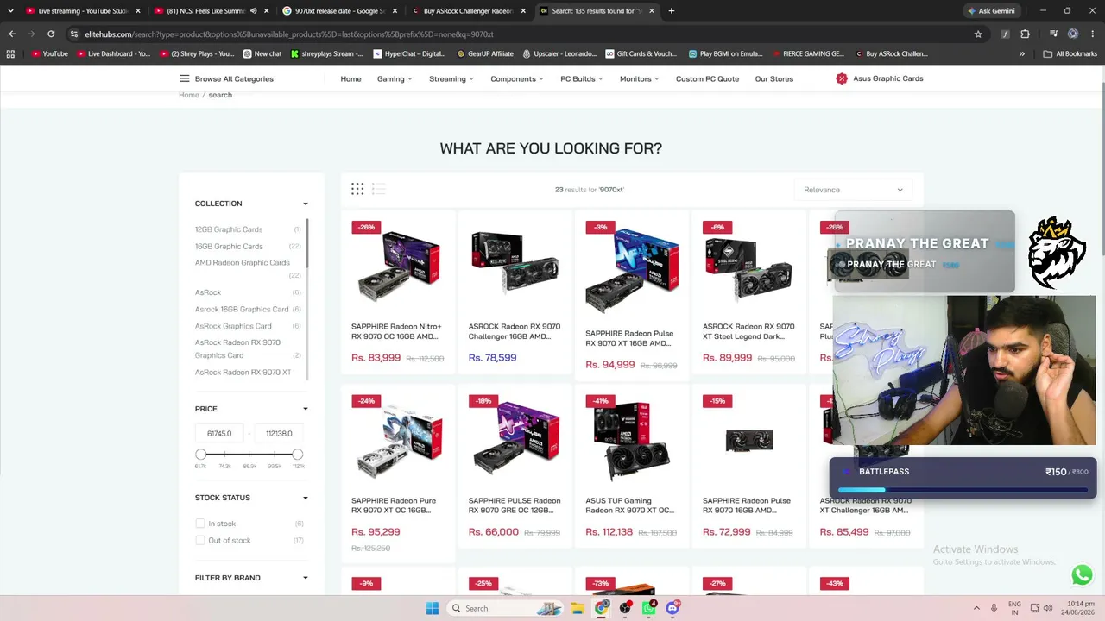The width and height of the screenshot is (1105, 621).
Task: Open the volume control in system tray
Action: pyautogui.click(x=1050, y=608)
